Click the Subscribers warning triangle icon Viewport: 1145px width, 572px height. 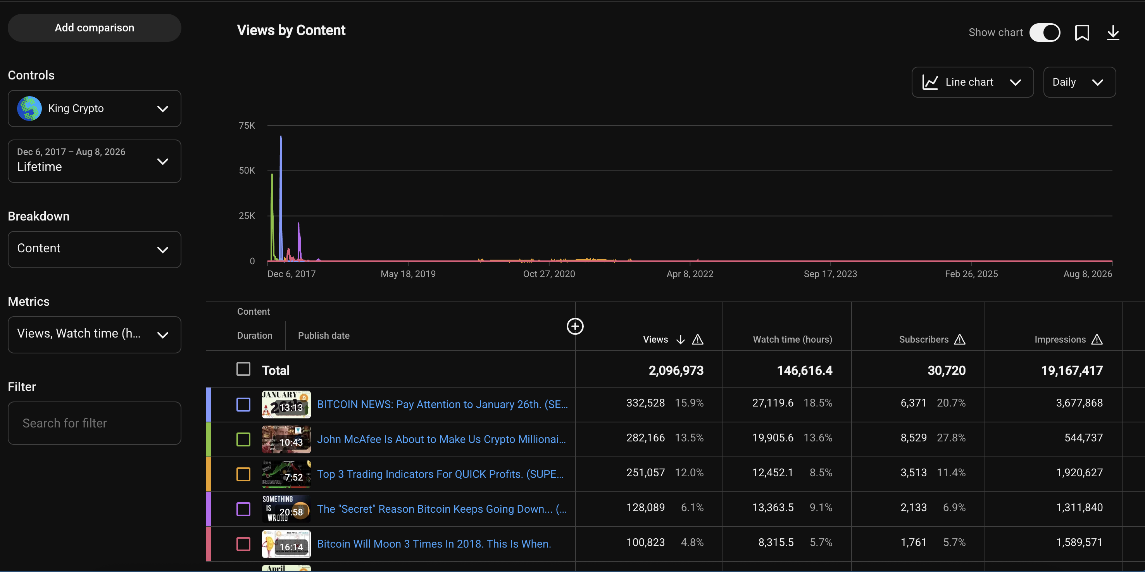[960, 339]
